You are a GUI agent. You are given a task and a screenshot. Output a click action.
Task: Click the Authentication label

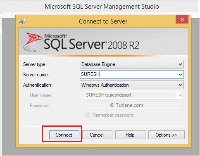38,85
